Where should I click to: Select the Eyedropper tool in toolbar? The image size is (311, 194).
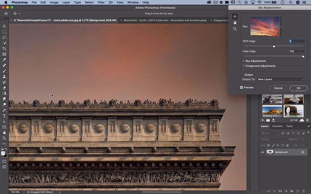point(4,60)
